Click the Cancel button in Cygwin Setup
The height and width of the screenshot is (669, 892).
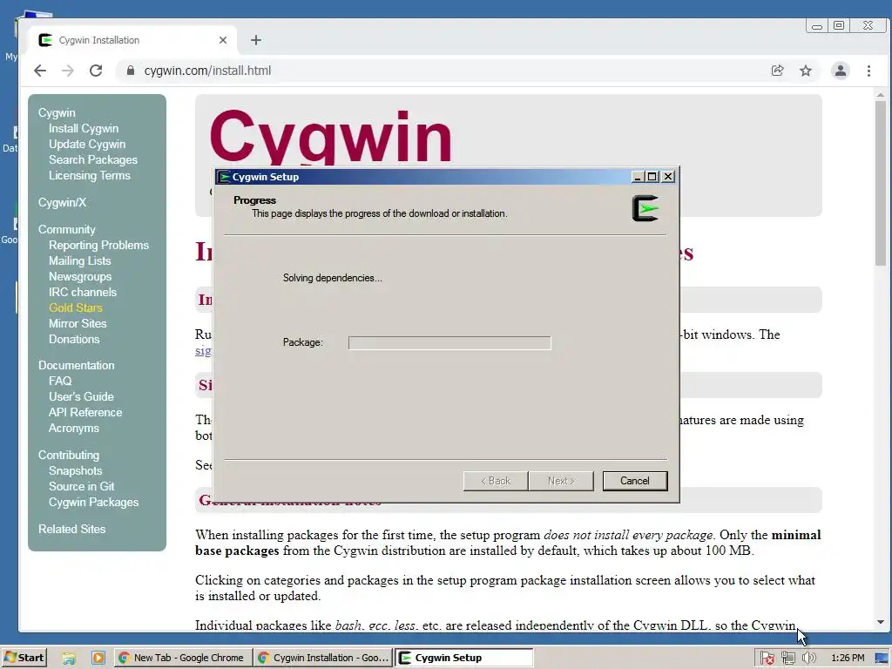(x=635, y=481)
